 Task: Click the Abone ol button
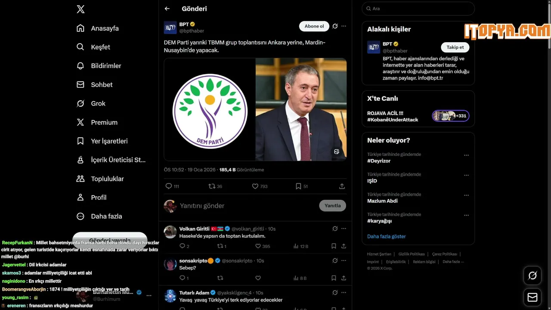click(314, 26)
